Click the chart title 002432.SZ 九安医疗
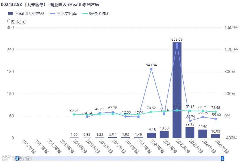 tap(50, 5)
